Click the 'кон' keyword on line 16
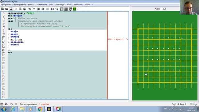The image size is (199, 112). [x=10, y=53]
